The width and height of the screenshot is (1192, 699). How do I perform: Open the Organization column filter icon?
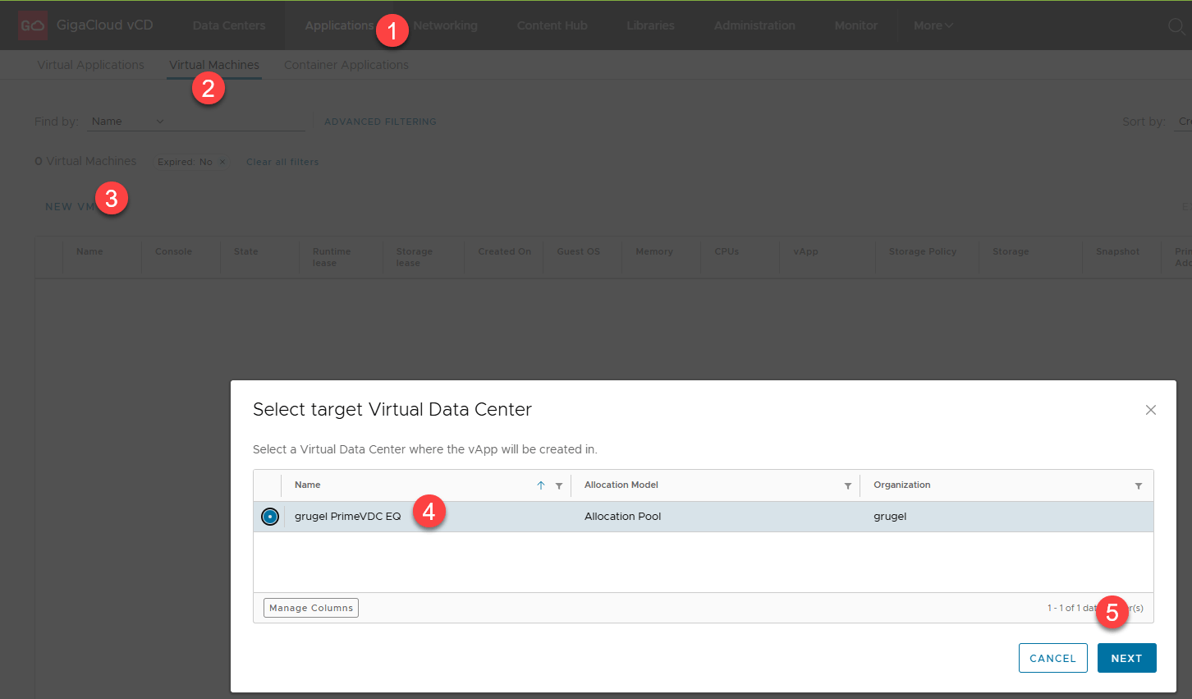point(1139,486)
